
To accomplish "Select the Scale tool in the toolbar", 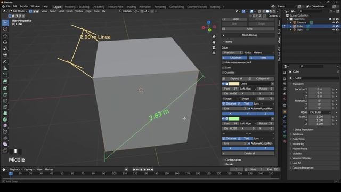I will pyautogui.click(x=5, y=49).
